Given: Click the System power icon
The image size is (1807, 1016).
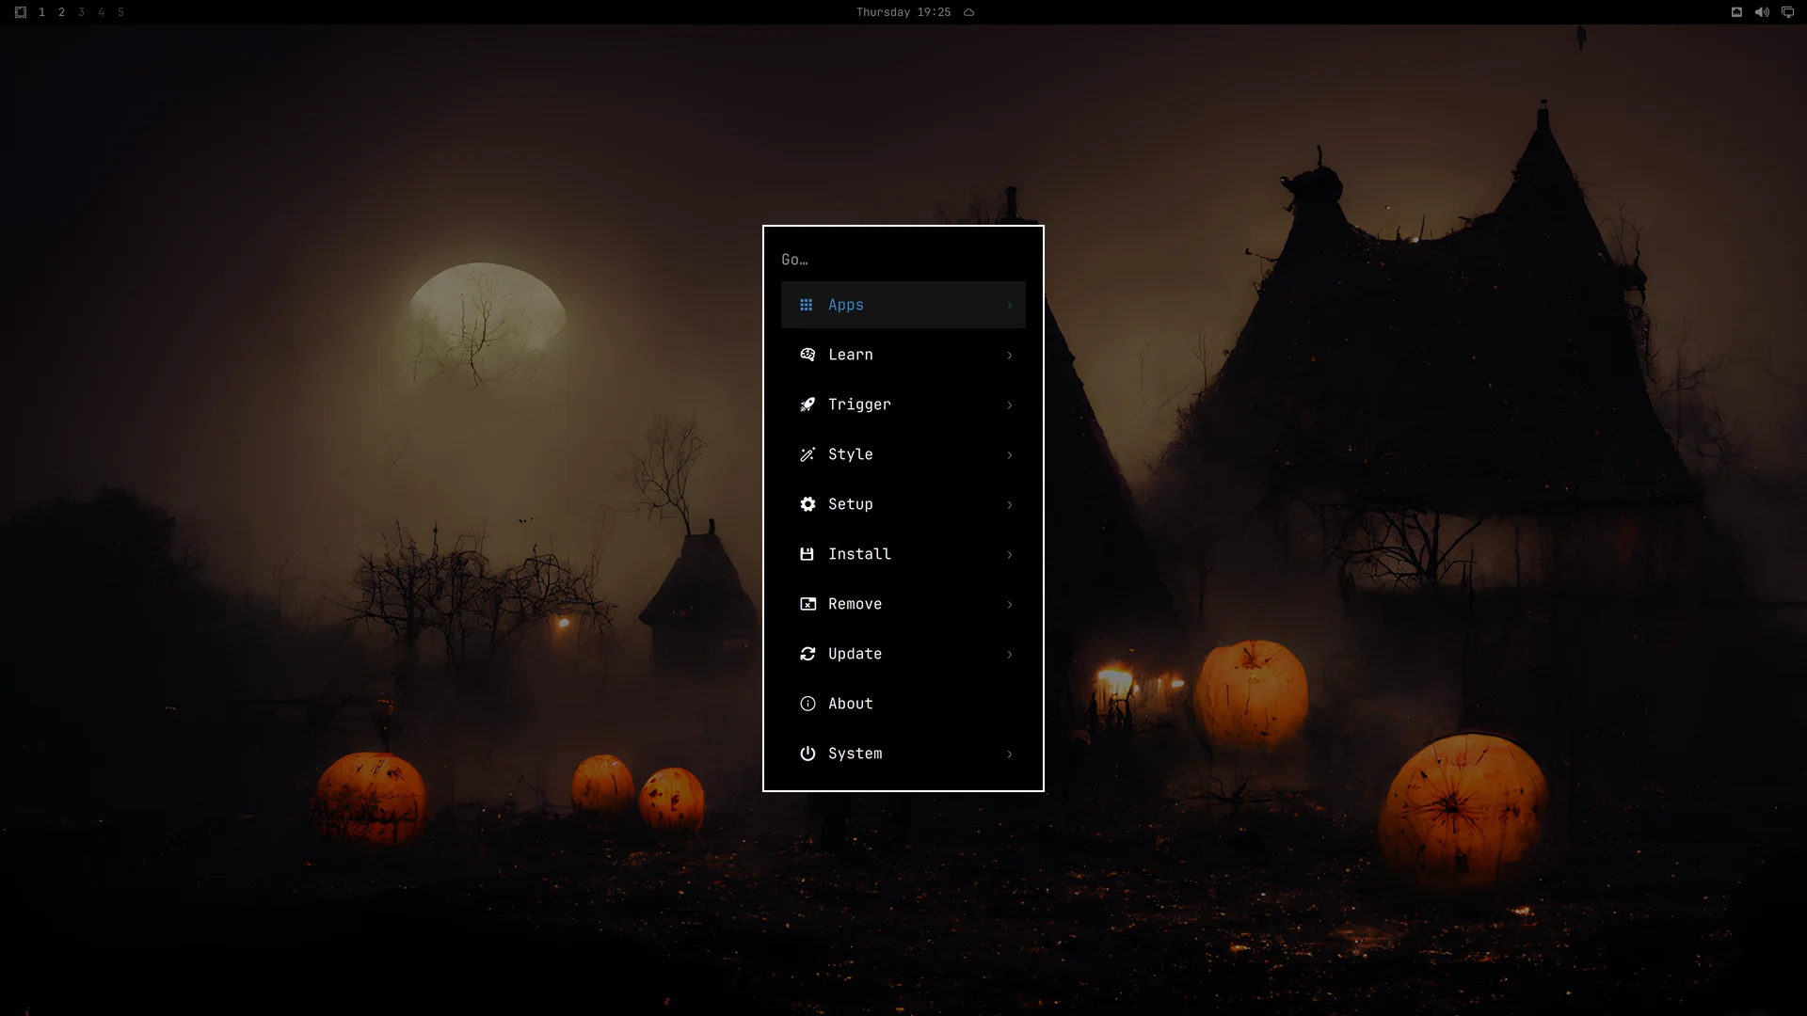Looking at the screenshot, I should point(808,754).
